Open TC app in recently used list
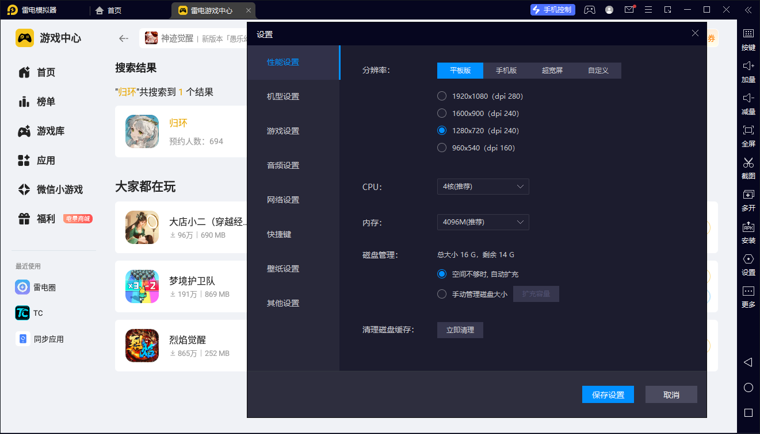Screen dimensions: 760x434 tap(29, 313)
